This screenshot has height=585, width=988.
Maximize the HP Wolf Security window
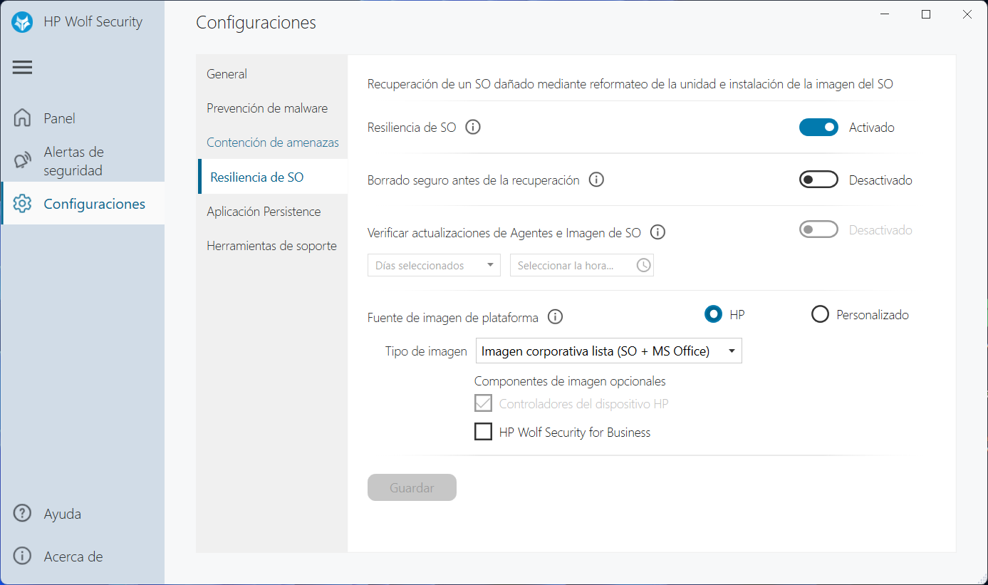(x=926, y=14)
